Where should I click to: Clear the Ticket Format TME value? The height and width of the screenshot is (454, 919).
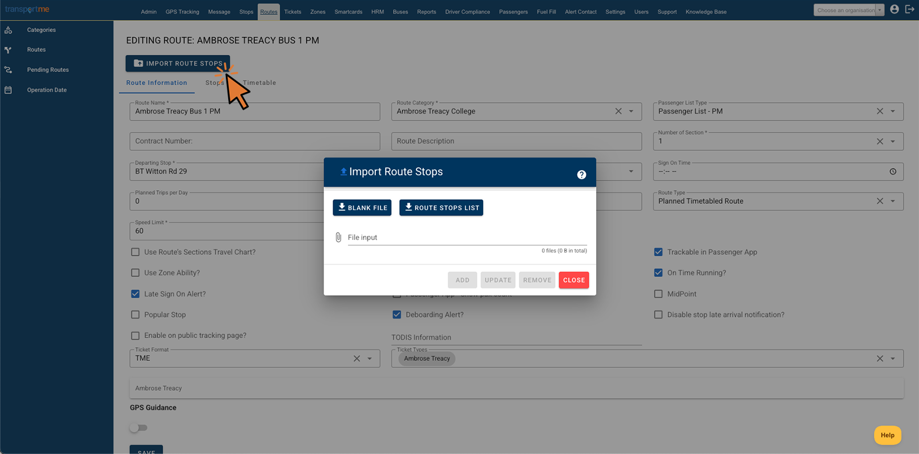[x=357, y=359]
